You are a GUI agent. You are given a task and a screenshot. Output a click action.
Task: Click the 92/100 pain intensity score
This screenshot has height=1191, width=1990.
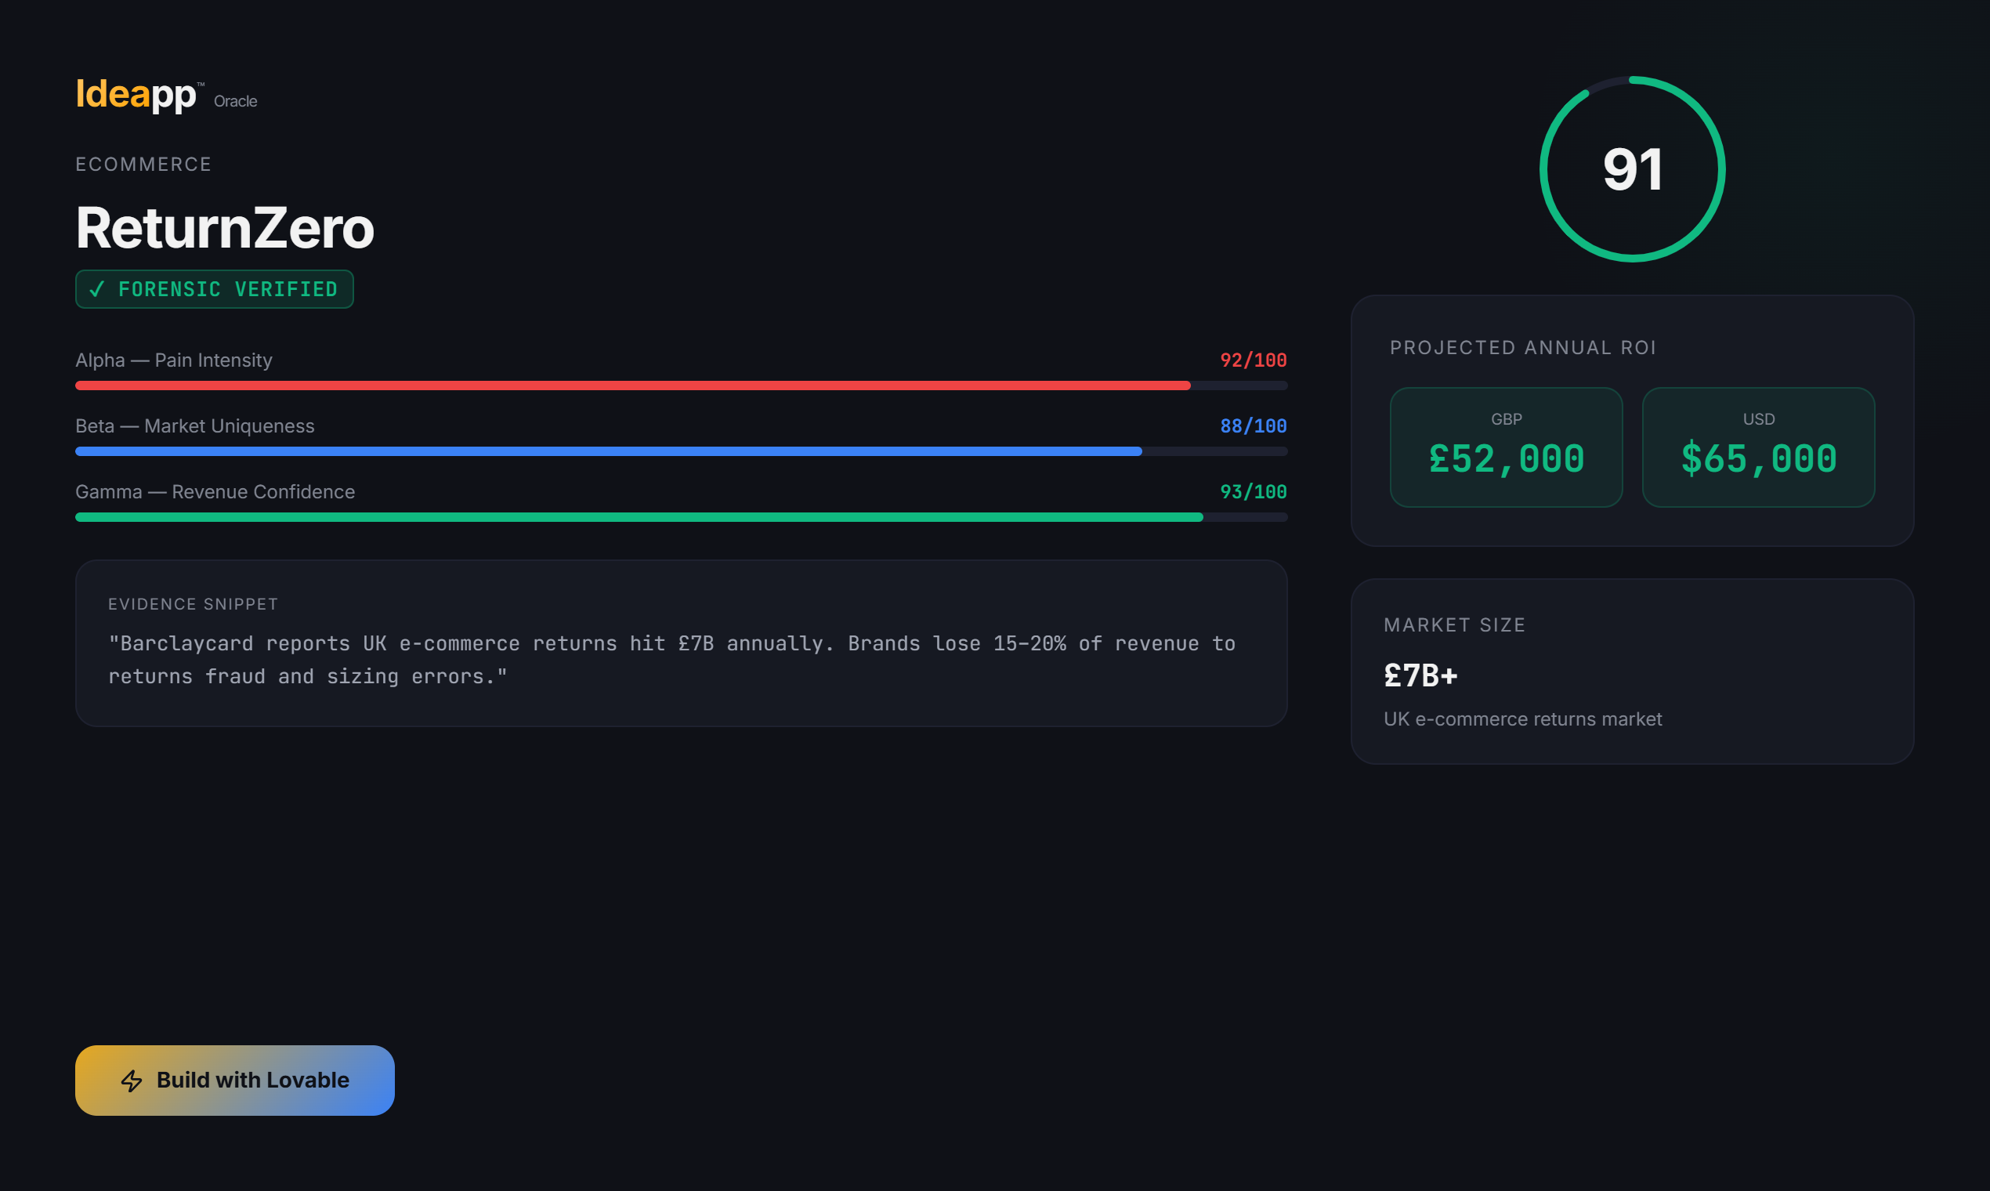click(1253, 360)
